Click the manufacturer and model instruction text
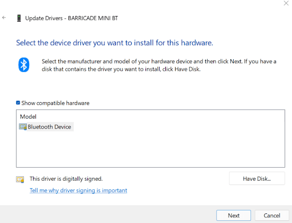This screenshot has width=292, height=223. click(x=159, y=65)
